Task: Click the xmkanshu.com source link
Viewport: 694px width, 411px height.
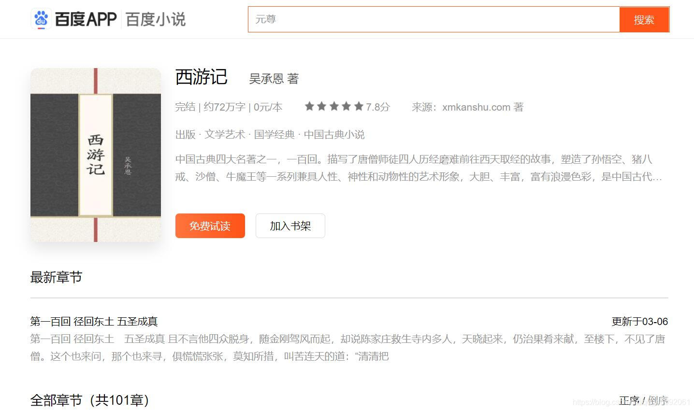Action: 476,107
